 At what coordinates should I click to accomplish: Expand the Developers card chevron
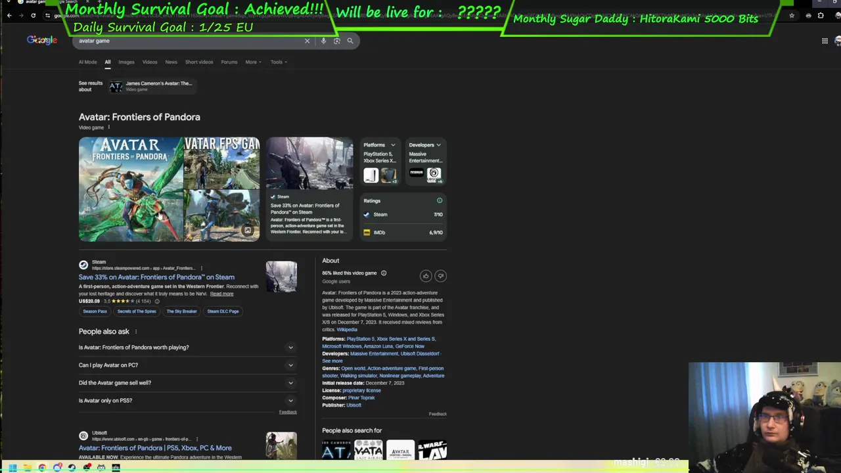point(439,145)
